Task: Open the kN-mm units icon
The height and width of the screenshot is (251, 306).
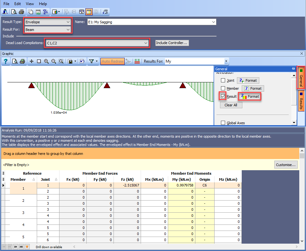Action: (x=45, y=12)
